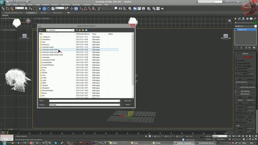Switch to the Motion command panel
This screenshot has height=145, width=258.
[247, 19]
